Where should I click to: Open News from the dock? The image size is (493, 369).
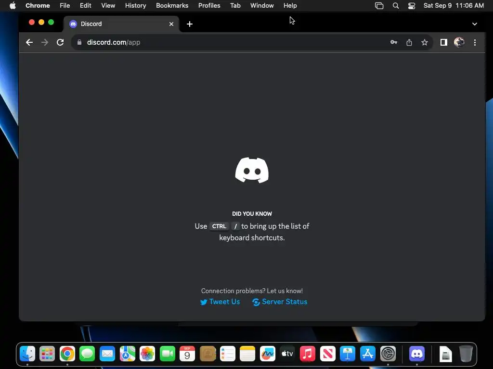point(327,354)
